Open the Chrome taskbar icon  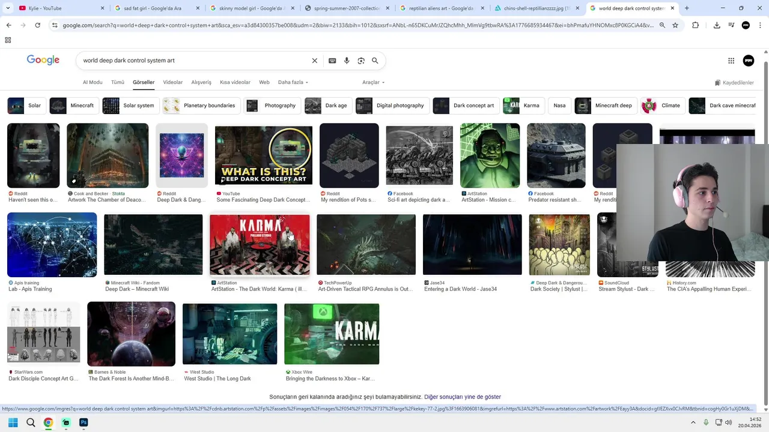tap(48, 422)
